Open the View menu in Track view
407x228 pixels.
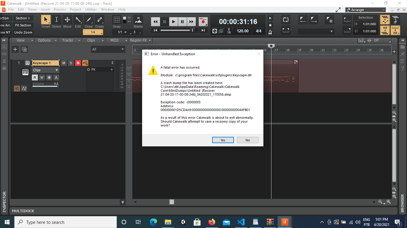(23, 40)
